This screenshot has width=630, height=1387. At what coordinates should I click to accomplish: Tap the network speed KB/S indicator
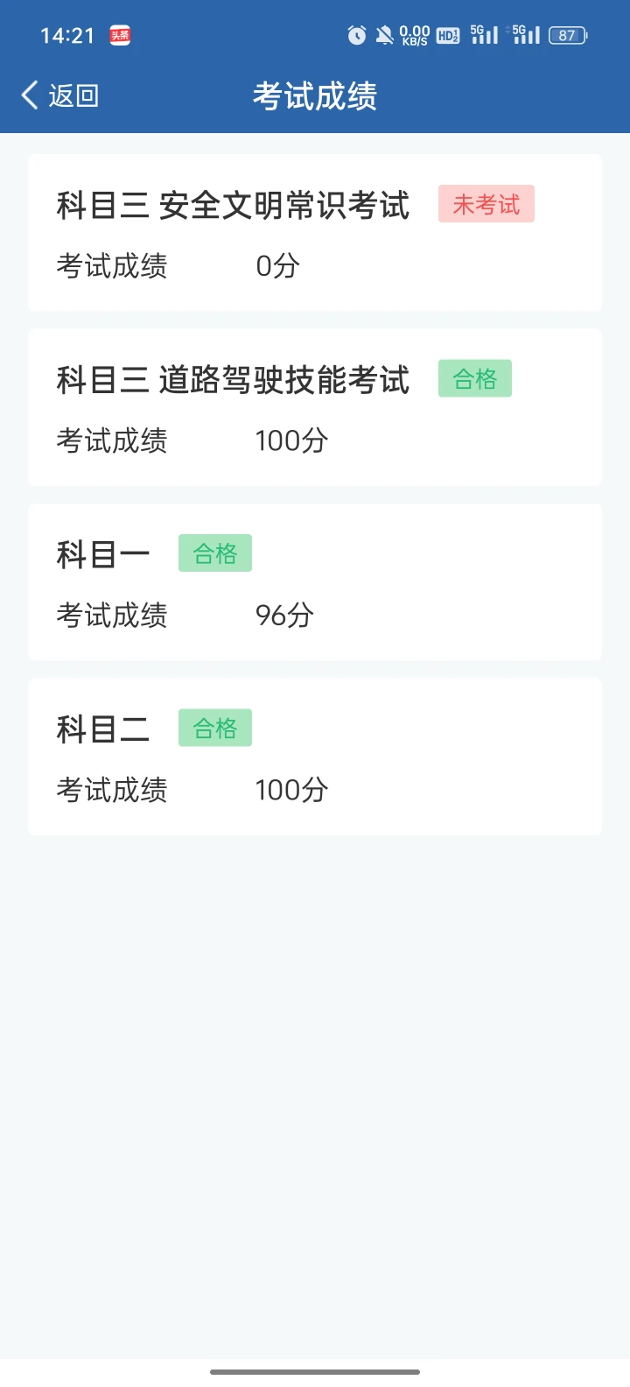pos(415,35)
